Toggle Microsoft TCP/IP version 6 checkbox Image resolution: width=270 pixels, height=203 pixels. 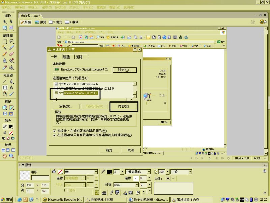[56, 84]
